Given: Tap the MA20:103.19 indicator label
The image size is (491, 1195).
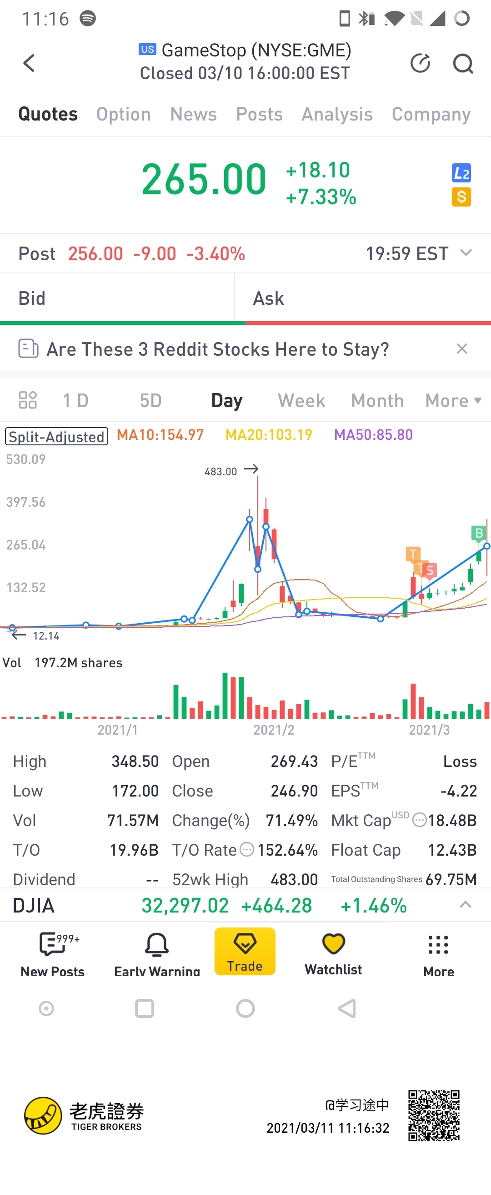Looking at the screenshot, I should pos(269,435).
